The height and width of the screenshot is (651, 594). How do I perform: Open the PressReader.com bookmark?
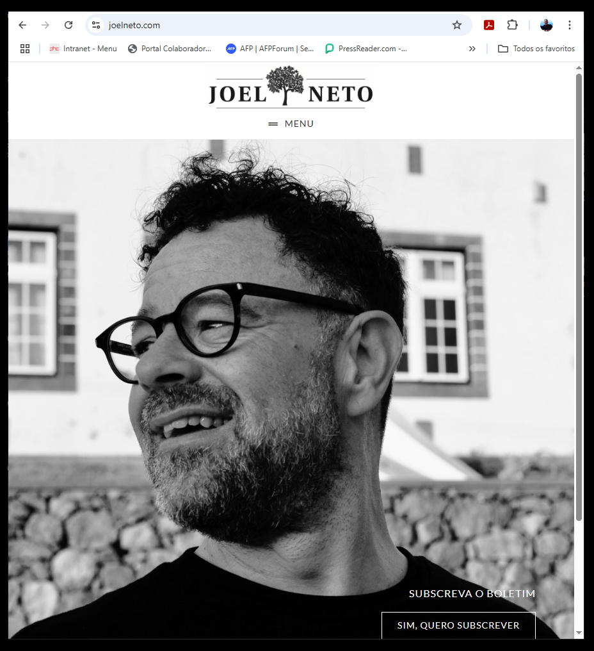tap(366, 49)
